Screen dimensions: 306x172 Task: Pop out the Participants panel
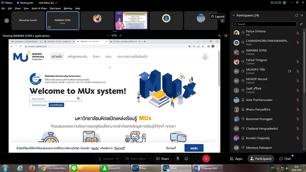click(297, 15)
